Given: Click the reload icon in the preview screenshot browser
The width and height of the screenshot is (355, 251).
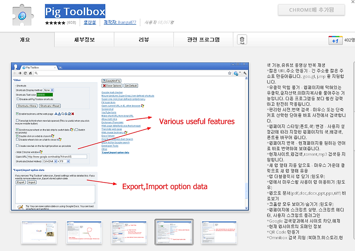Looking at the screenshot, I should pyautogui.click(x=25, y=73).
